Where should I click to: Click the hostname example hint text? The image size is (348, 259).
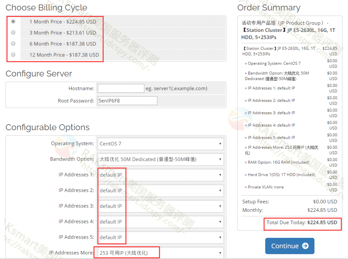pos(176,89)
